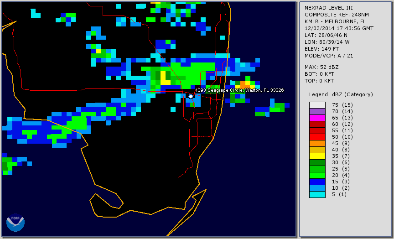394x239 pixels.
Task: Select the 75 dBZ white legend swatch
Action: pyautogui.click(x=317, y=105)
